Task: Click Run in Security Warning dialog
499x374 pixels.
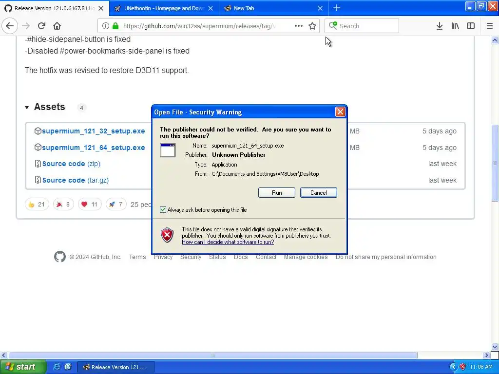Action: pyautogui.click(x=277, y=192)
